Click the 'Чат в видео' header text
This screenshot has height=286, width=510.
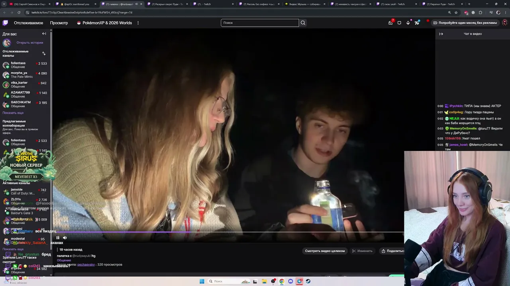coord(473,34)
